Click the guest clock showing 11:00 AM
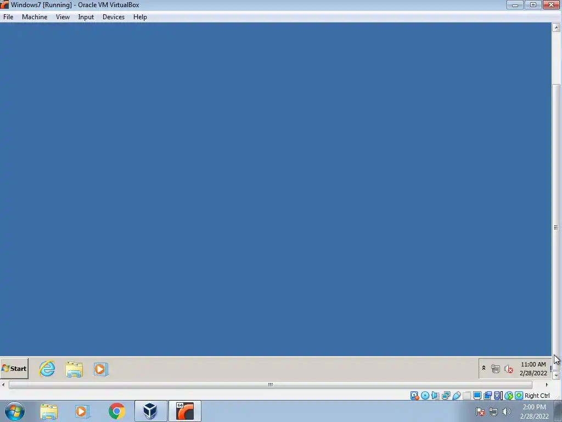The height and width of the screenshot is (422, 562). [x=533, y=369]
